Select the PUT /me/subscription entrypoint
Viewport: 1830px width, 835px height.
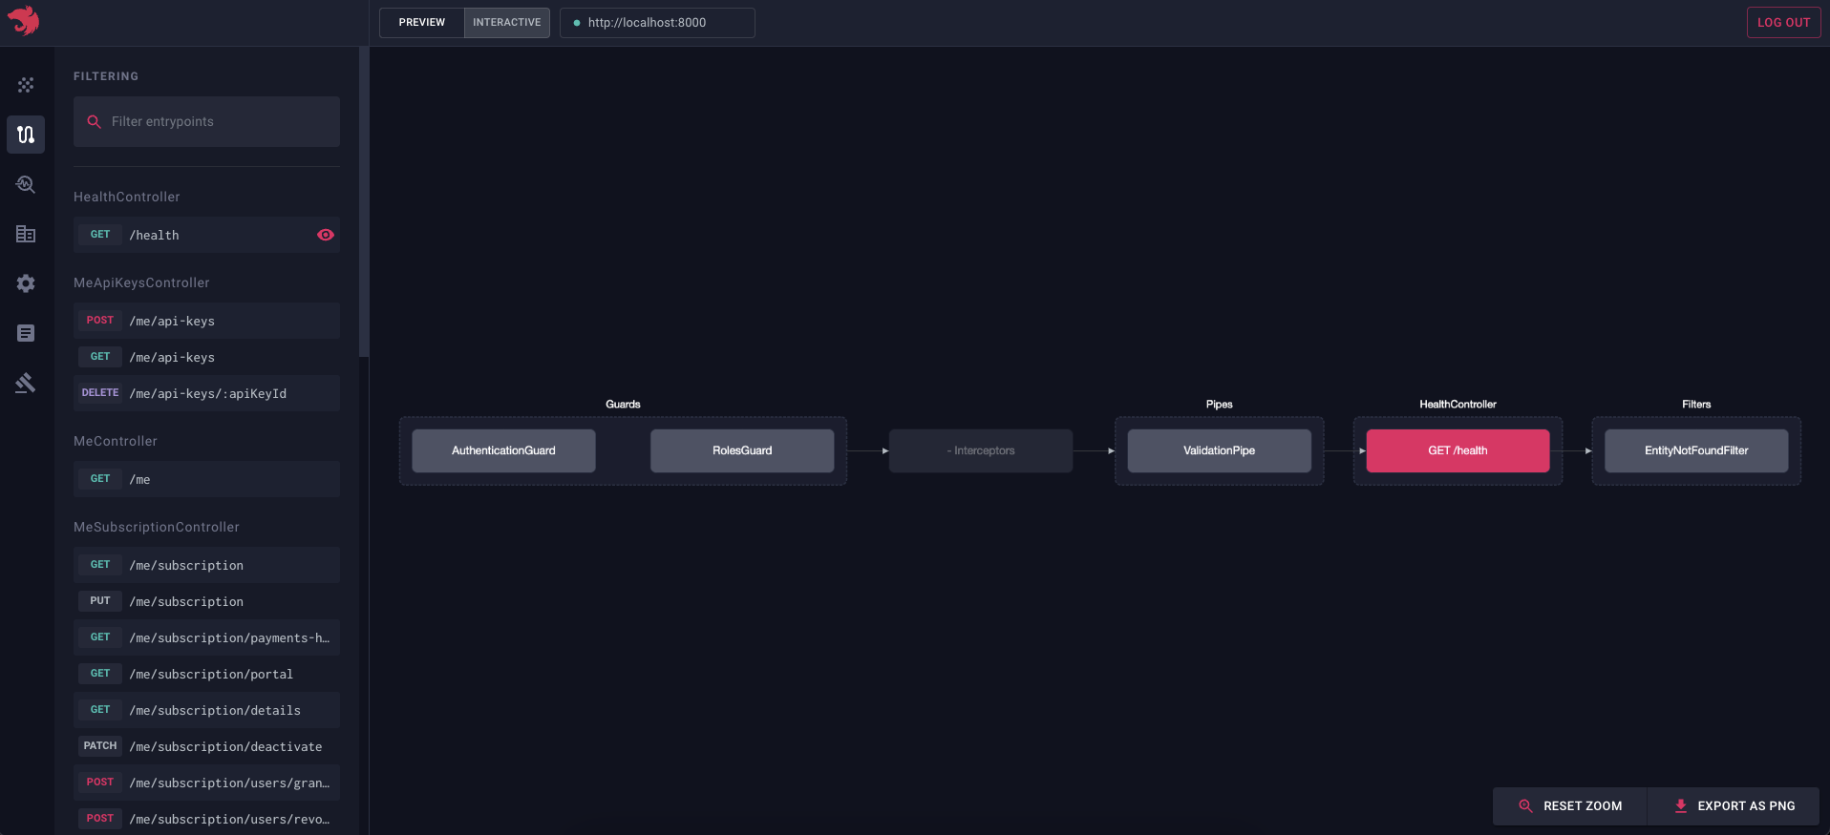click(x=206, y=601)
